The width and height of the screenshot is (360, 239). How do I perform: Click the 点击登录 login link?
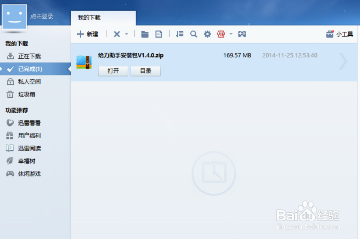(x=41, y=16)
